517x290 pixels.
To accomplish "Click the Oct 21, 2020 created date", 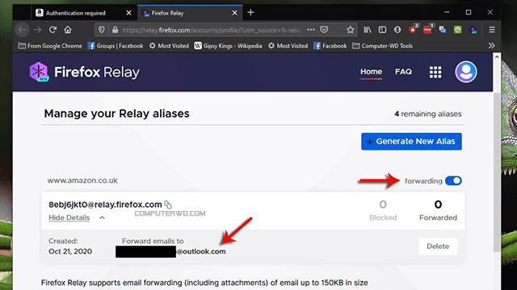I will point(70,251).
